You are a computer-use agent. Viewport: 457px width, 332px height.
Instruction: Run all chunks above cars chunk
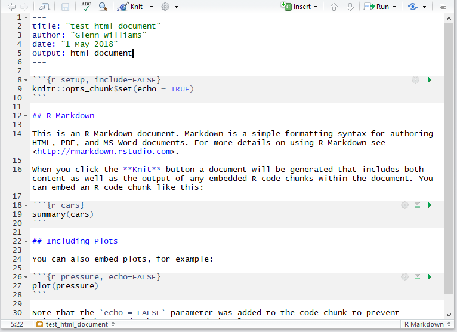click(x=418, y=205)
